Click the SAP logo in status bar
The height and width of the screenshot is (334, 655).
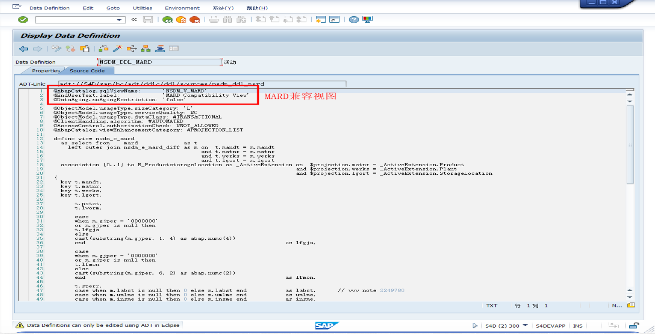coord(327,326)
